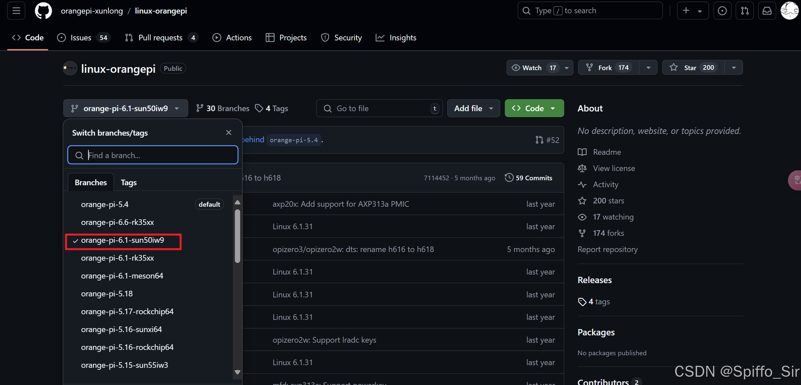801x385 pixels.
Task: Click the branch list scrollbar thumb
Action: pos(237,236)
